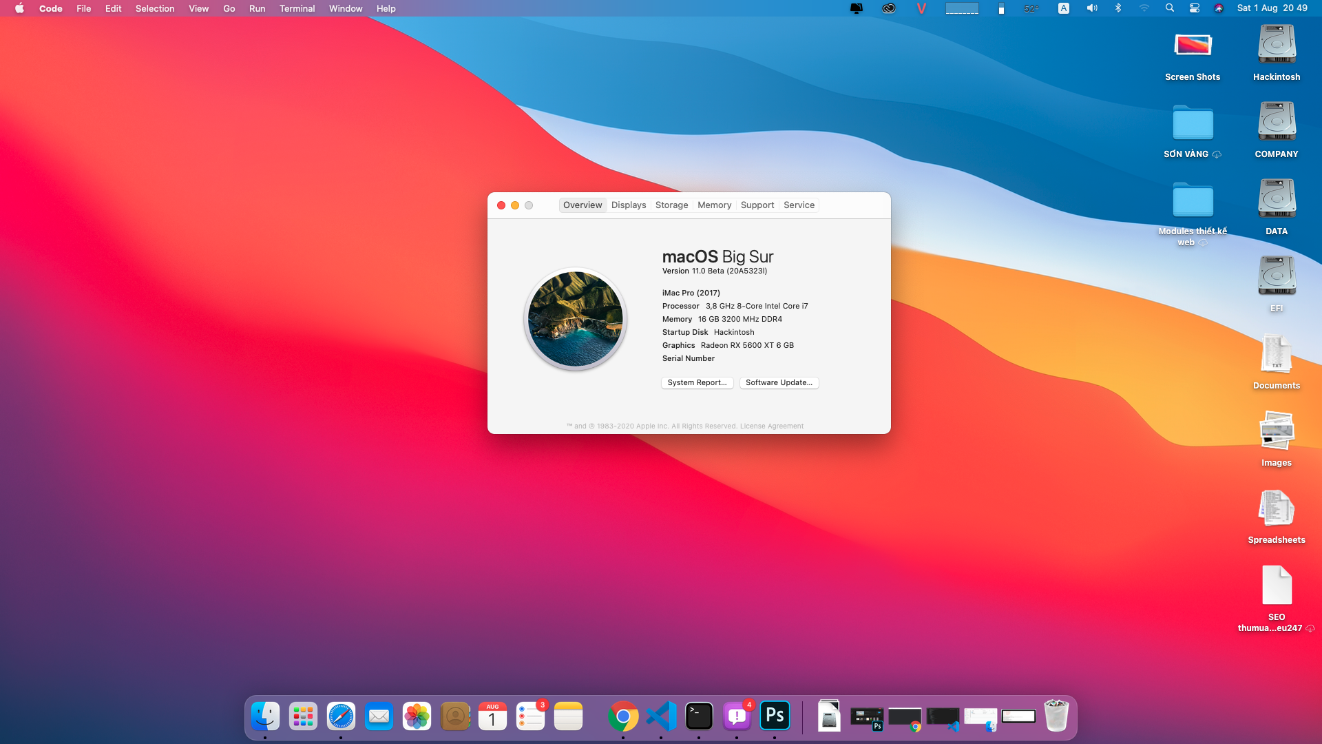The height and width of the screenshot is (744, 1322).
Task: Open the Apple menu
Action: click(x=19, y=8)
